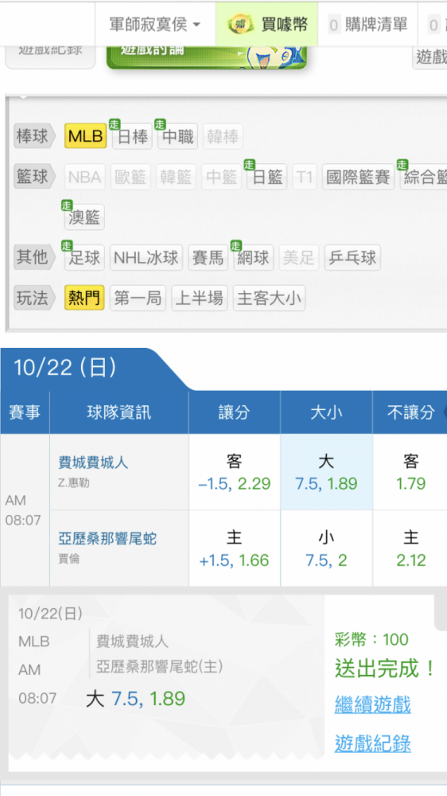Select the 美足 sport filter
Screen dimensions: 447x796
pos(299,257)
